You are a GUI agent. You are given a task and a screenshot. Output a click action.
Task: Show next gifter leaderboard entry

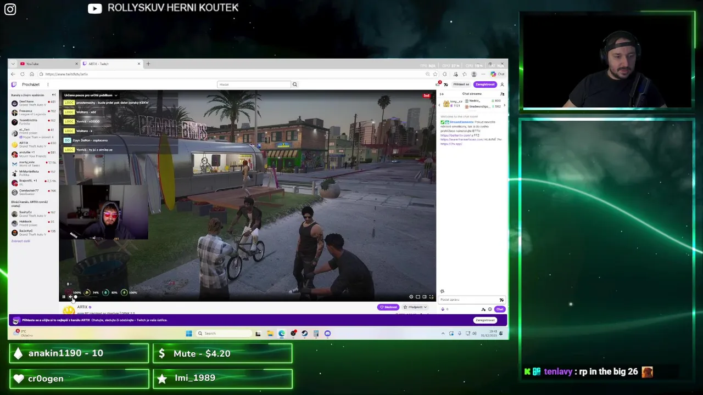[x=505, y=104]
